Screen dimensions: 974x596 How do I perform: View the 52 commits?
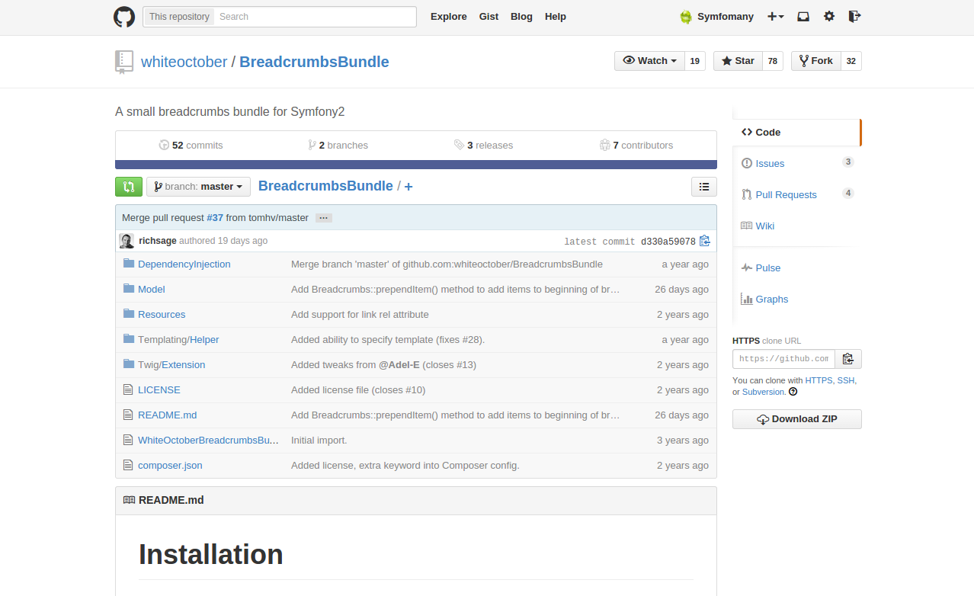pyautogui.click(x=191, y=145)
